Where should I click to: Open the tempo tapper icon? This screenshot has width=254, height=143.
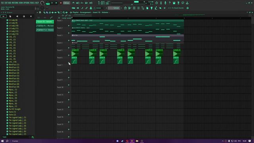pos(156,8)
